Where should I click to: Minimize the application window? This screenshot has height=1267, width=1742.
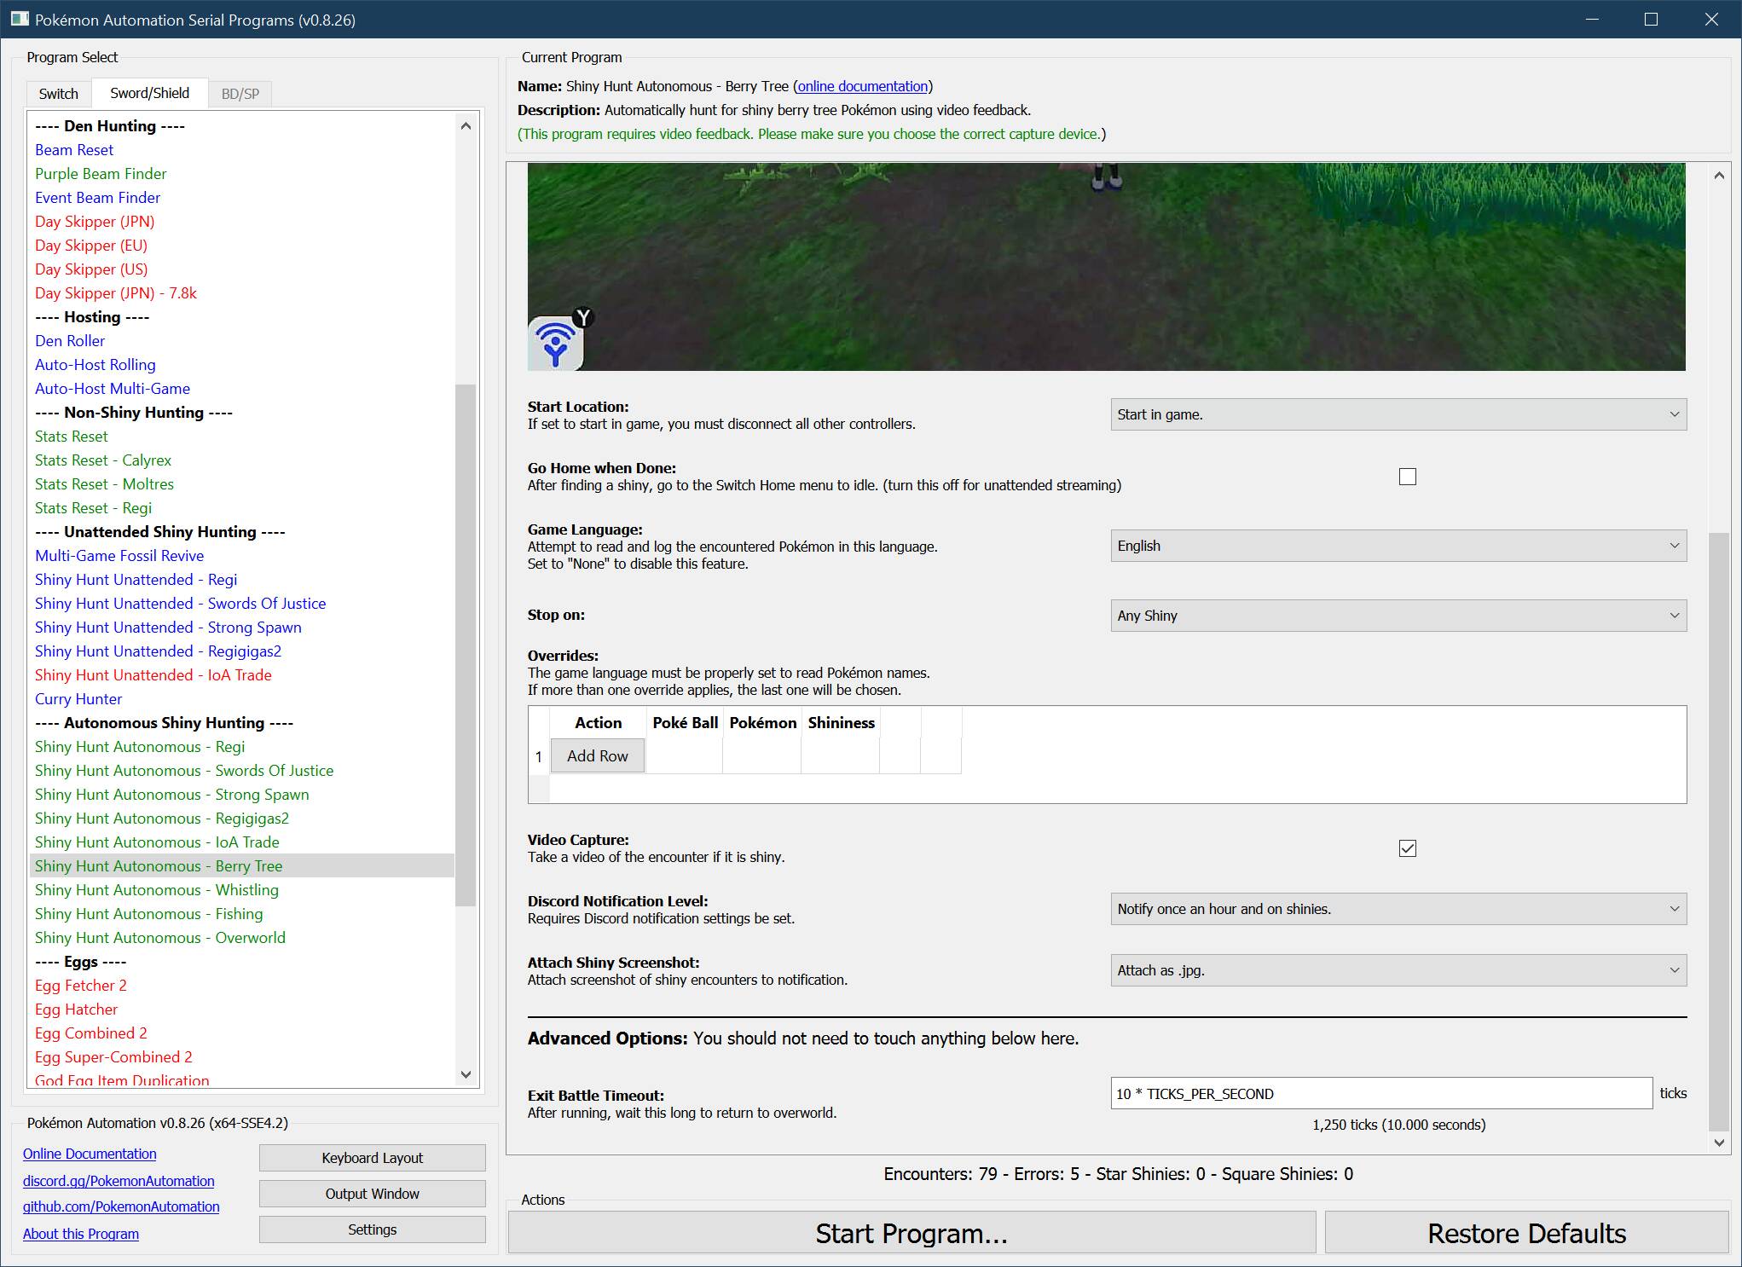click(x=1591, y=19)
